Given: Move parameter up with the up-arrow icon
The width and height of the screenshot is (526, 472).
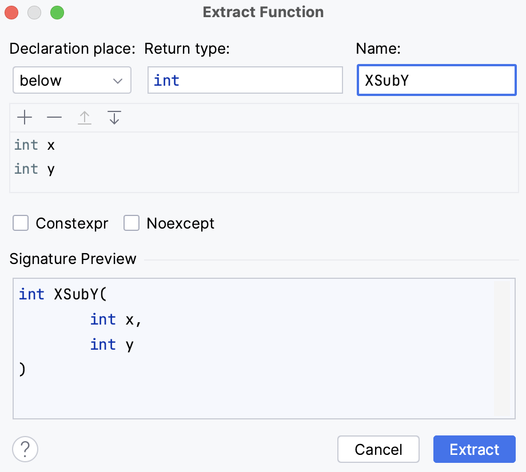Looking at the screenshot, I should (x=84, y=117).
